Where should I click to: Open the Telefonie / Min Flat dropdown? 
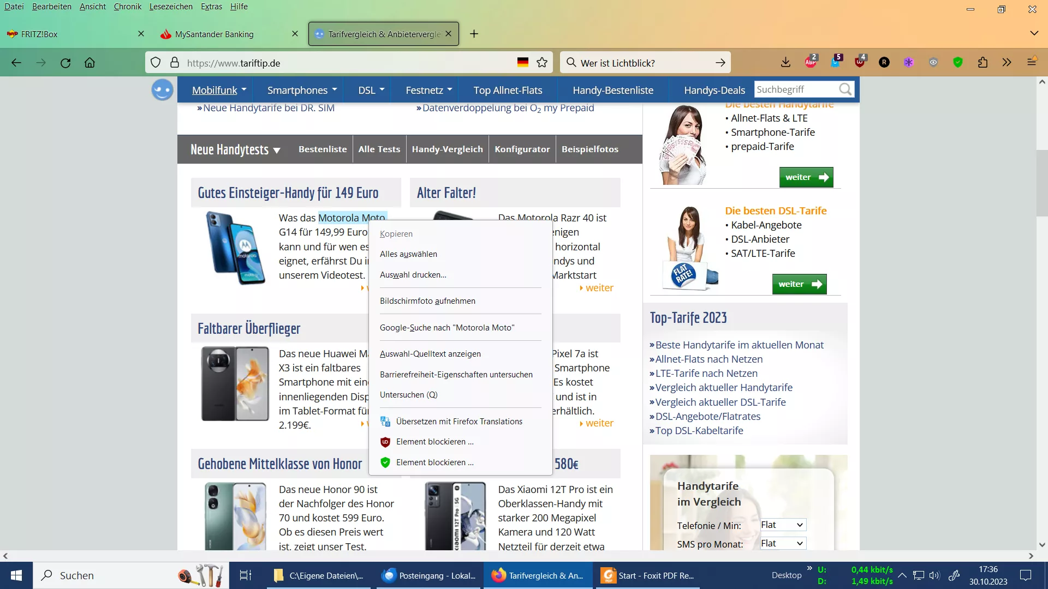[783, 525]
